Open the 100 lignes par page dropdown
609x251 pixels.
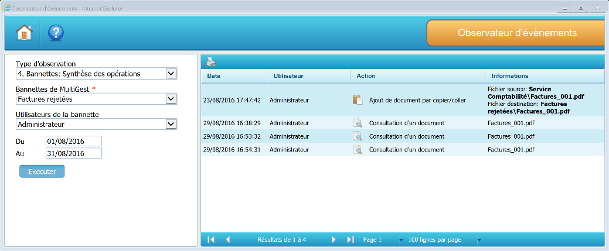click(479, 240)
